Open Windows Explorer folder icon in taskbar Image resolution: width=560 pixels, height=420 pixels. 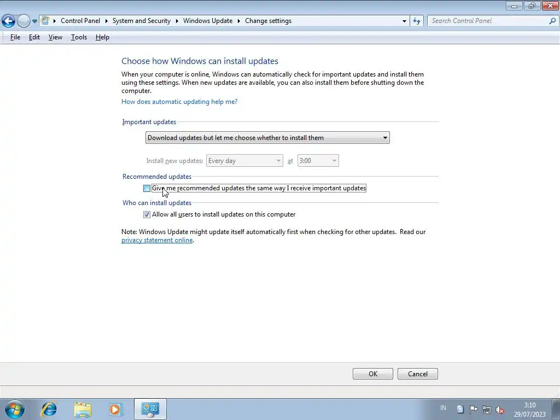pyautogui.click(x=83, y=410)
